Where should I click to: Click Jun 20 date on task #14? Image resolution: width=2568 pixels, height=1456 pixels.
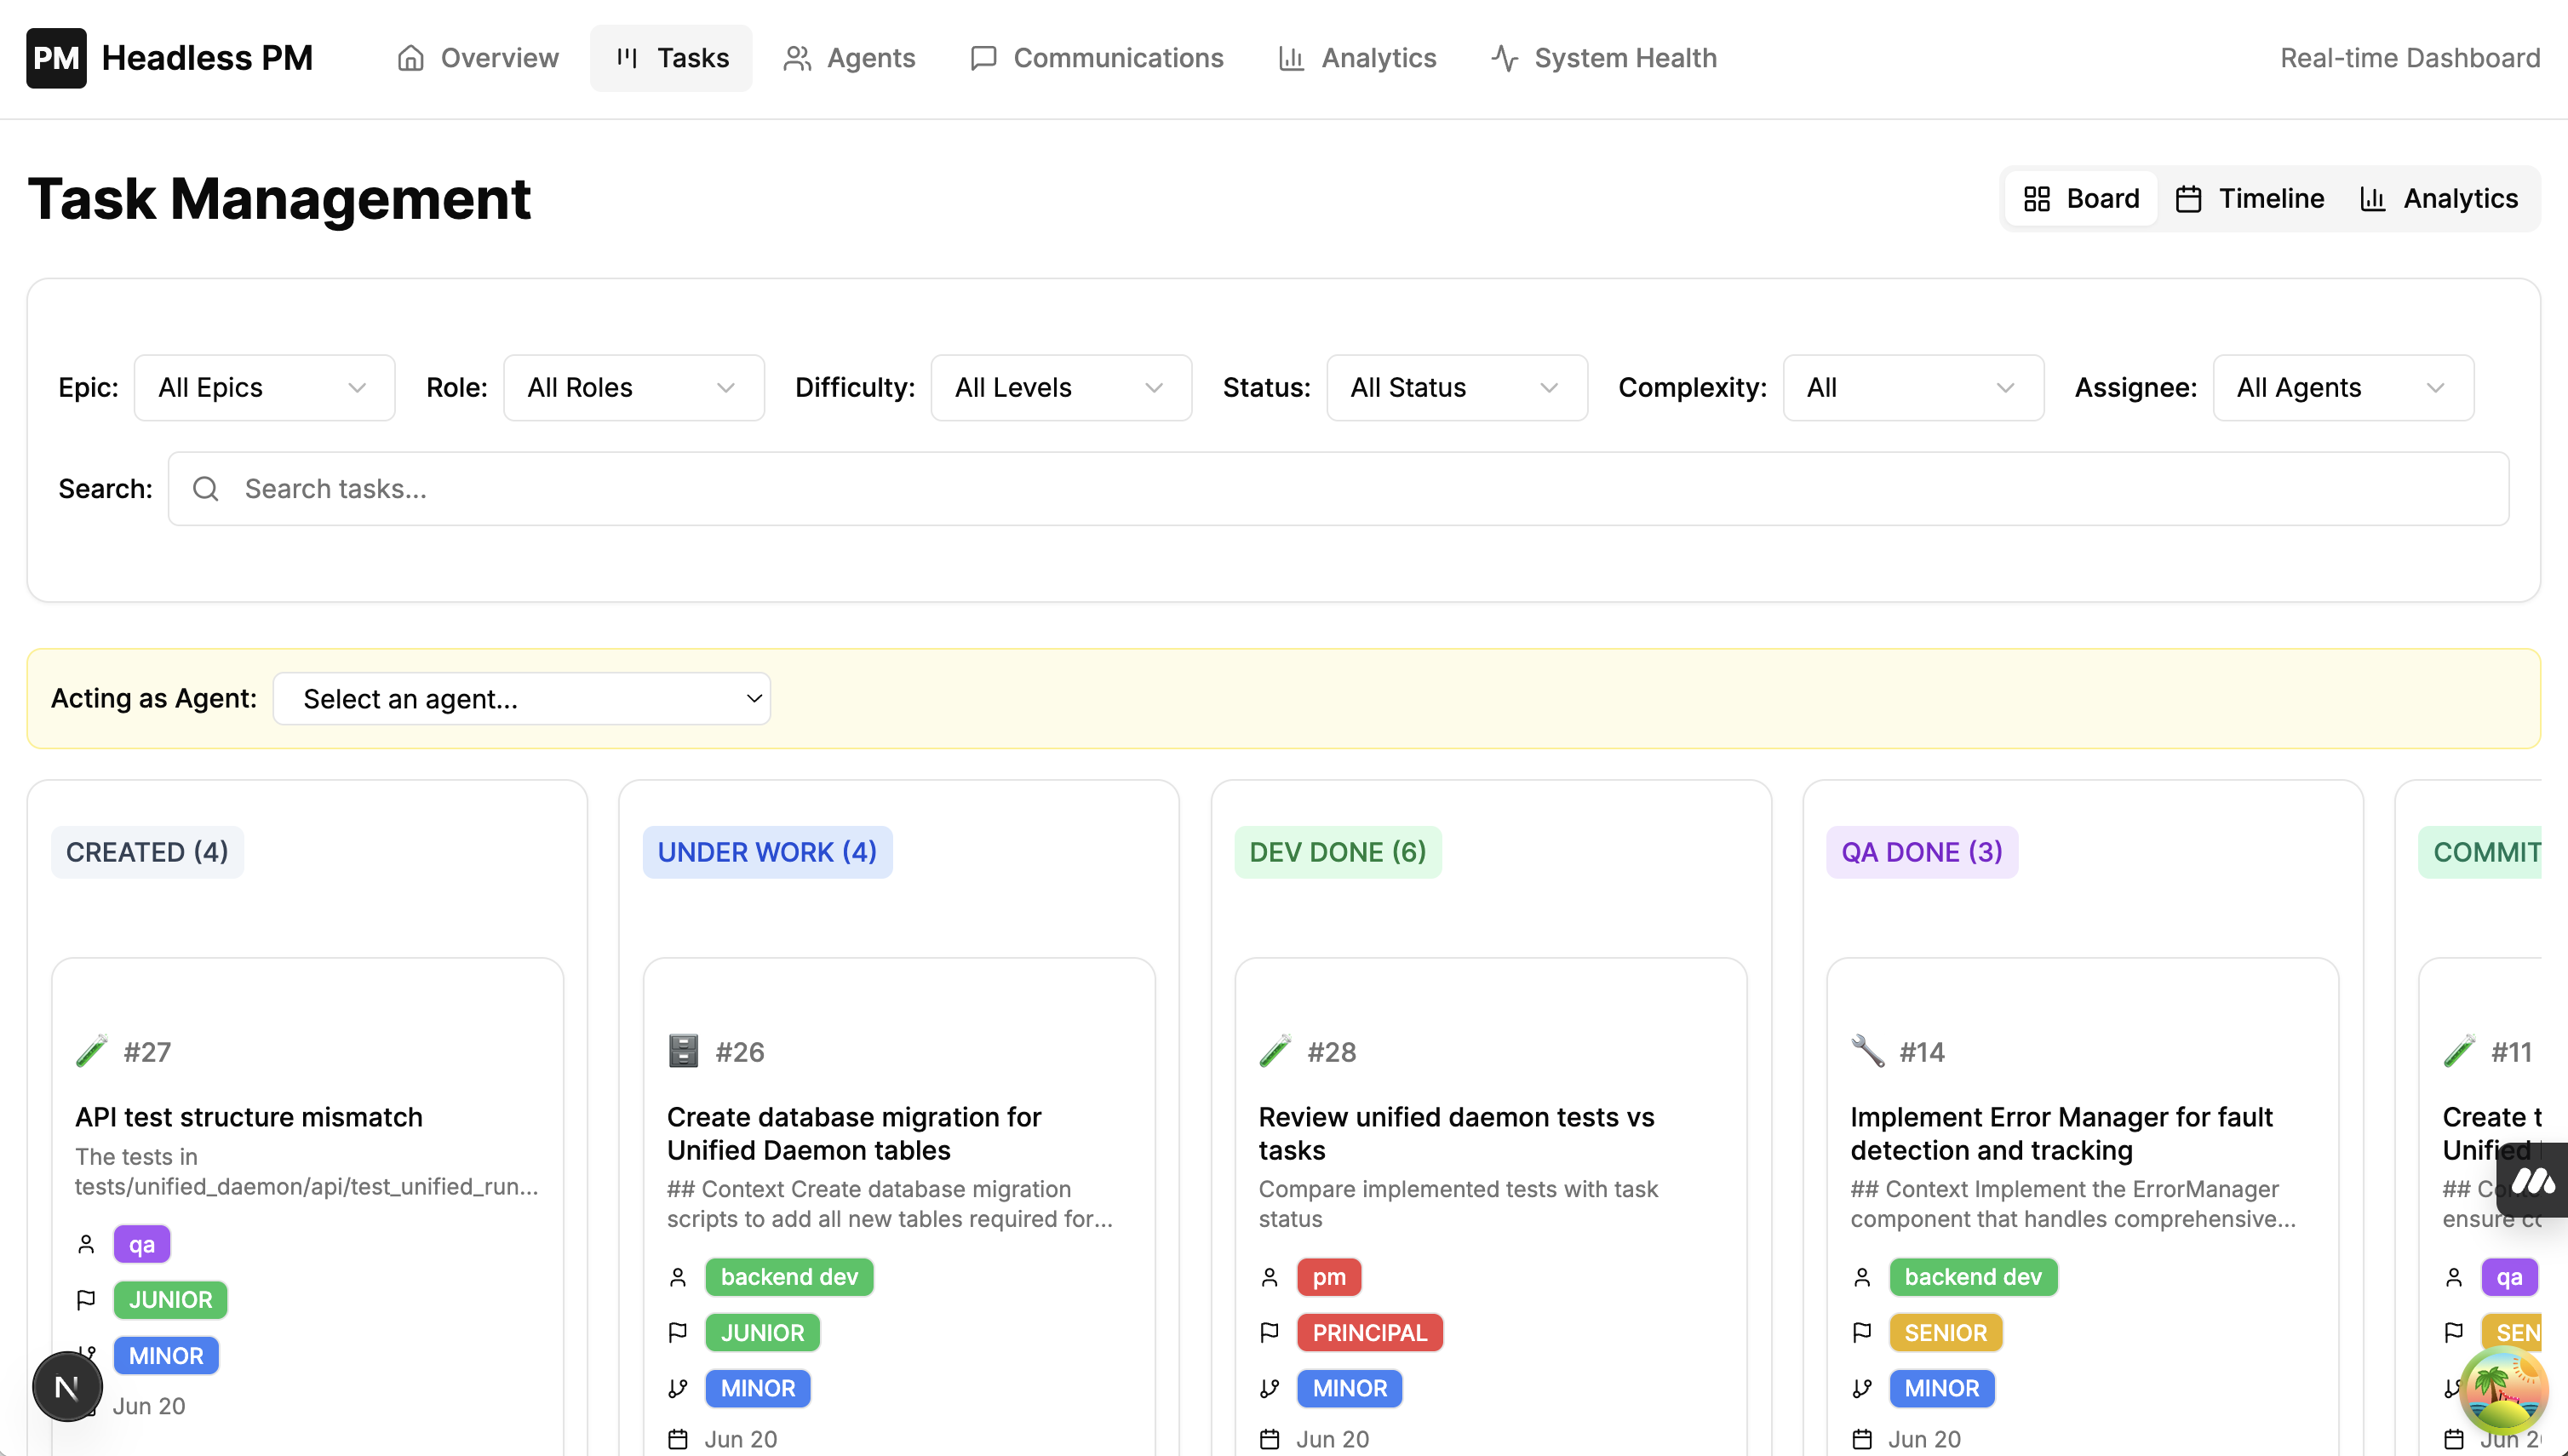point(1924,1439)
